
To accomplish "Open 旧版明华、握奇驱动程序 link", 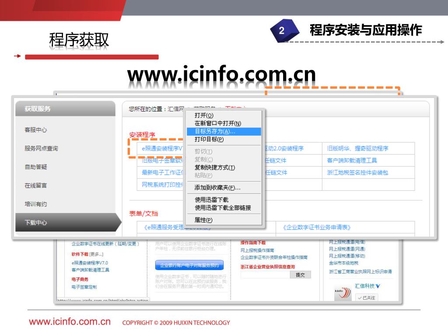I will point(357,148).
